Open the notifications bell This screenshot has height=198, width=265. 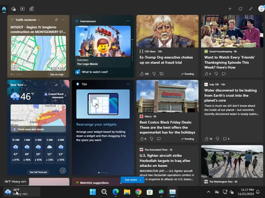[x=258, y=192]
